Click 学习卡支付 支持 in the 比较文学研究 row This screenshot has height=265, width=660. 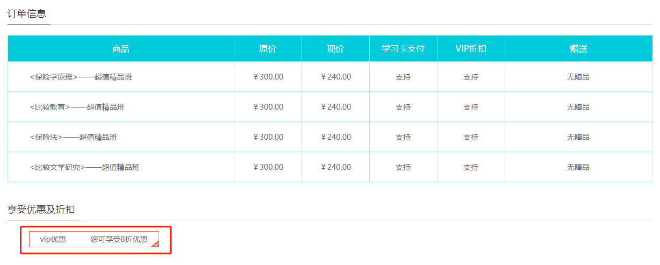[403, 167]
